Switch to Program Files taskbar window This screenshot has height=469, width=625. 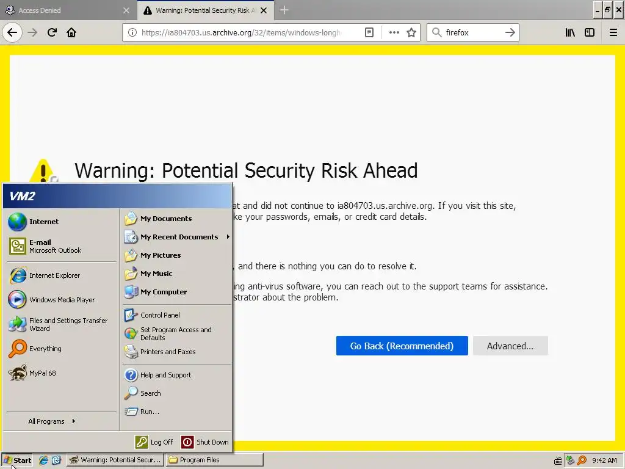pos(215,460)
